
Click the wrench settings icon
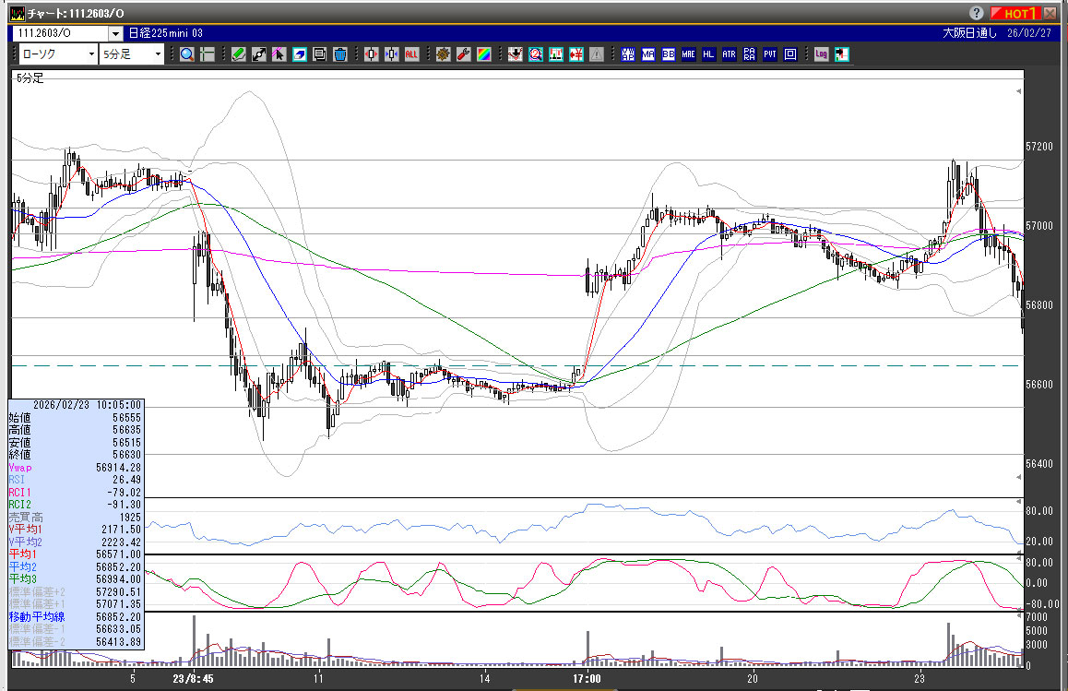click(463, 54)
